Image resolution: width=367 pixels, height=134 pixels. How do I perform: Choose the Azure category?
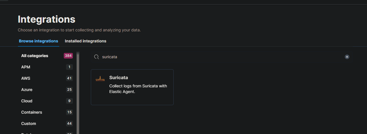point(27,90)
